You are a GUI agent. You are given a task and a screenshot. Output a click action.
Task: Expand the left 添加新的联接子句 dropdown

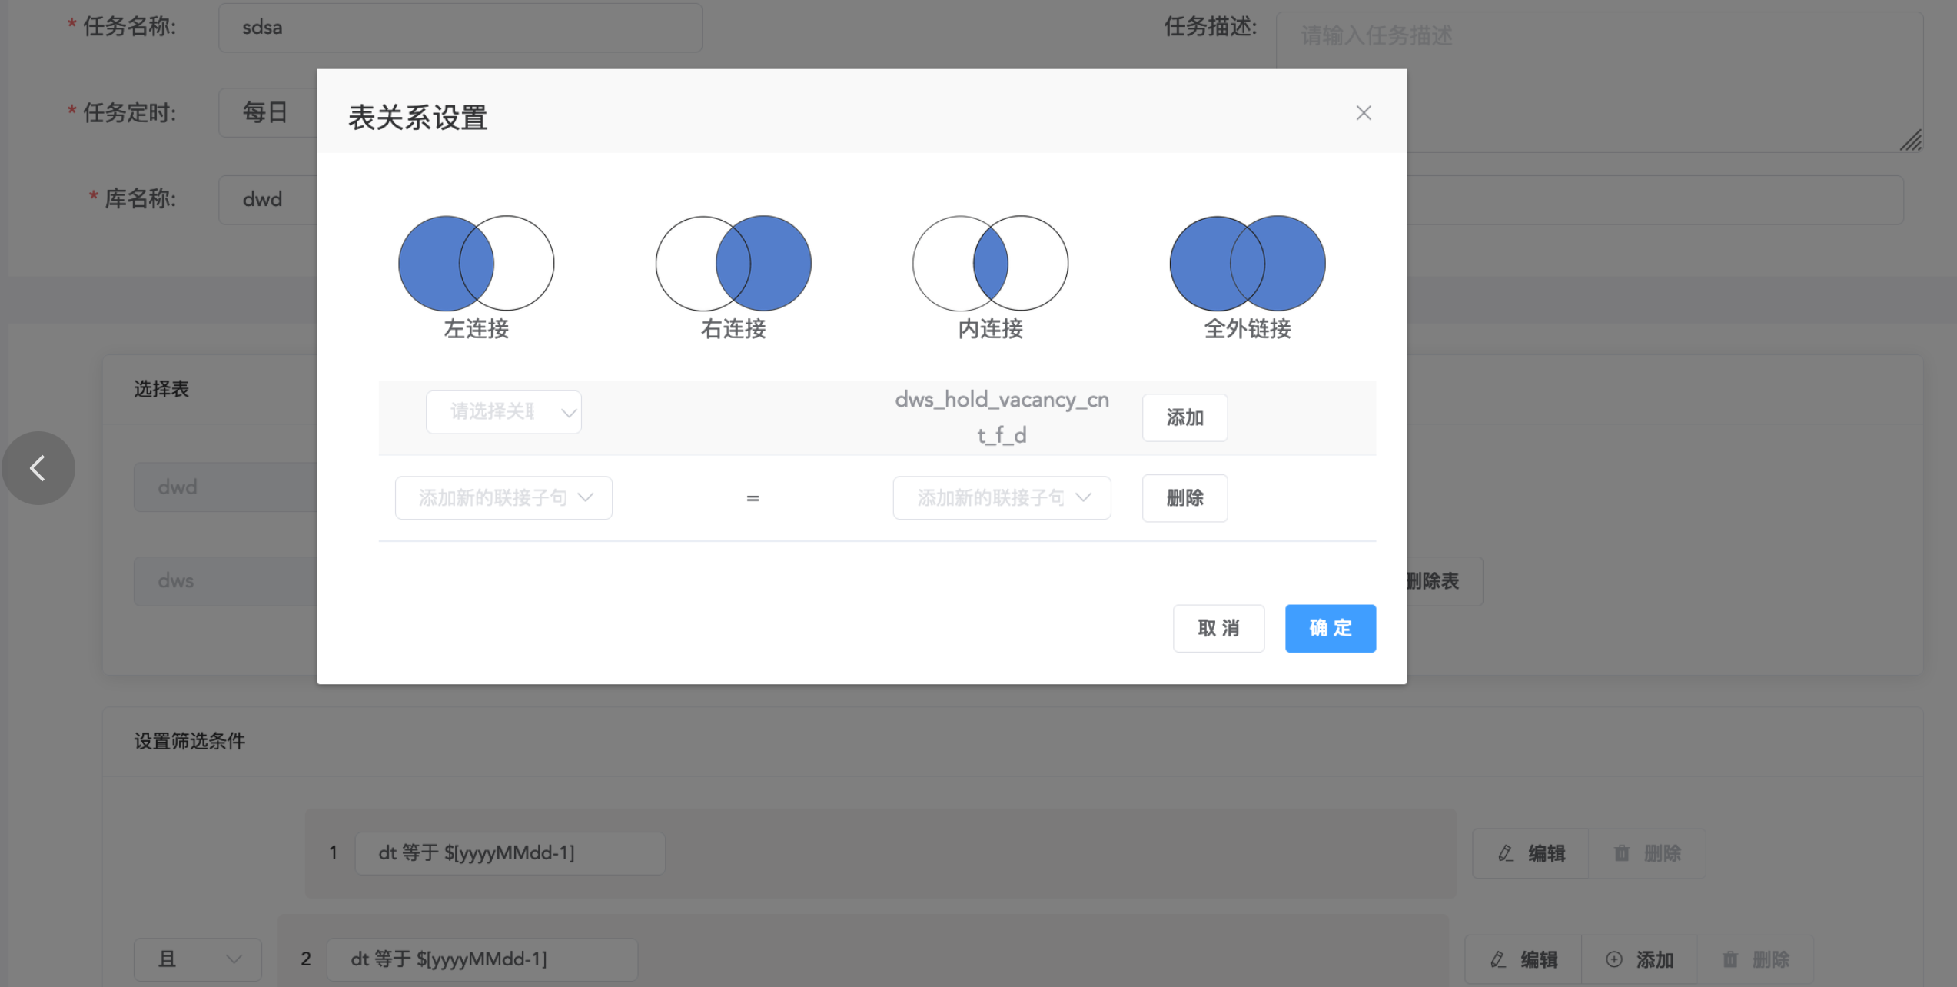point(503,497)
